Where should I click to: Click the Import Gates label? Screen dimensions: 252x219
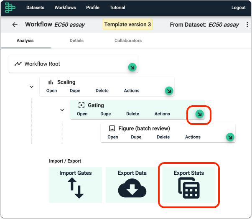coord(76,173)
